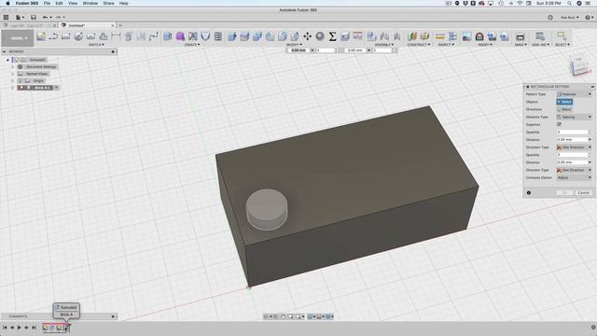The height and width of the screenshot is (336, 597).
Task: Expand the SKETCH menu dropdown
Action: 96,45
